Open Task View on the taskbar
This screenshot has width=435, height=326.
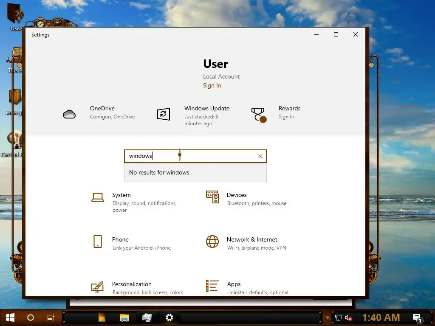(x=51, y=318)
